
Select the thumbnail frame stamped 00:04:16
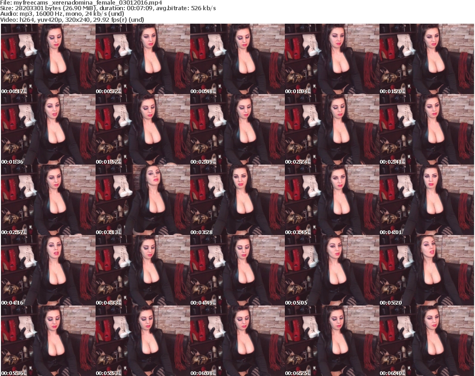[48, 271]
